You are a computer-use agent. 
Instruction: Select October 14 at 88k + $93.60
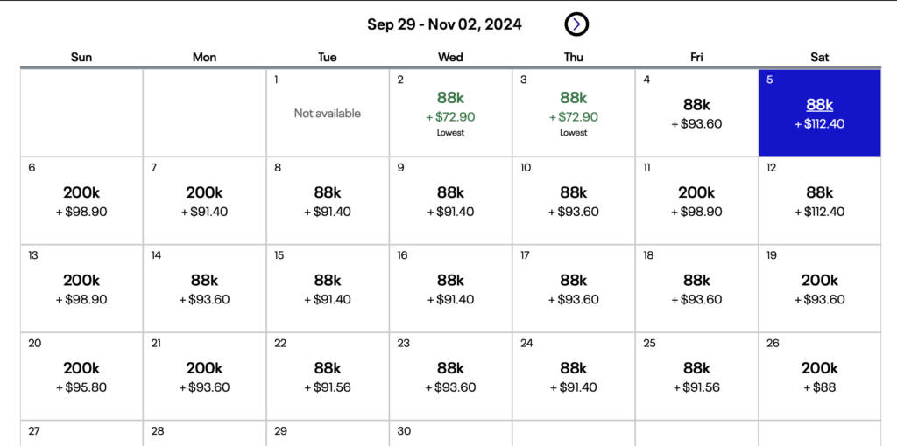coord(204,289)
